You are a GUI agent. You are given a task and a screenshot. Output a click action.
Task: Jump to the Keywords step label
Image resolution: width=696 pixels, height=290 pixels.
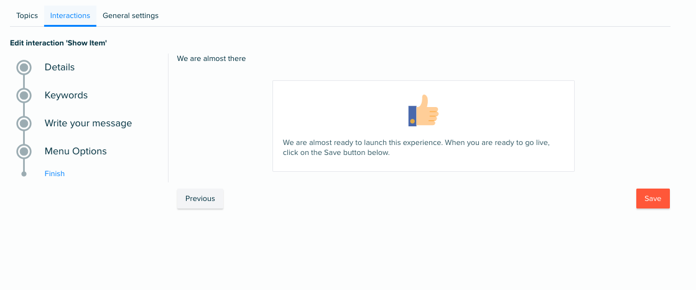click(66, 95)
